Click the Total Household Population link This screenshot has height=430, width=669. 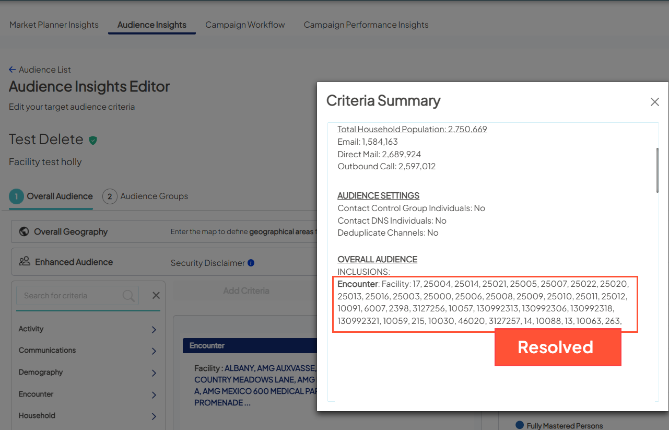coord(412,129)
